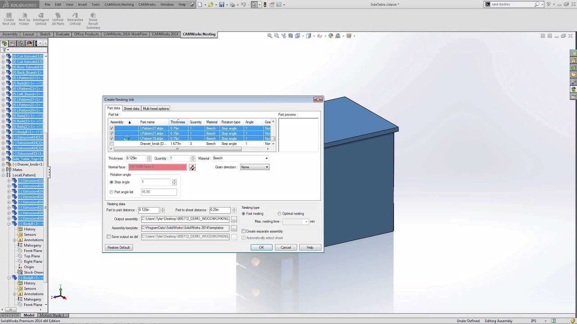577x324 pixels.
Task: Click the pick normal face arrow icon
Action: [192, 167]
